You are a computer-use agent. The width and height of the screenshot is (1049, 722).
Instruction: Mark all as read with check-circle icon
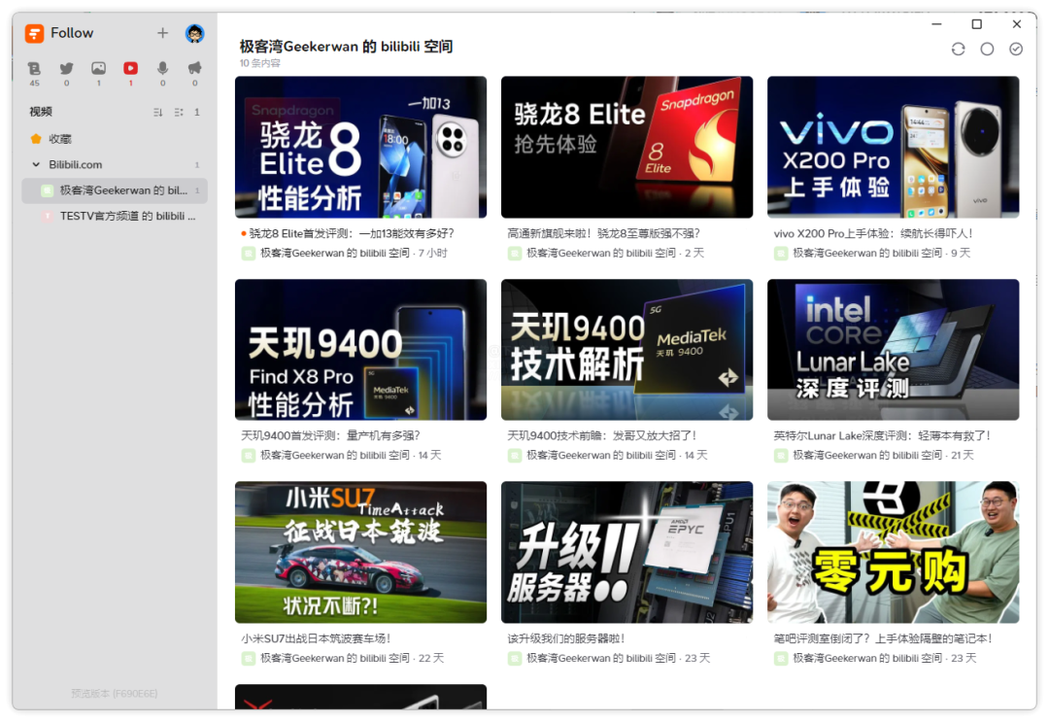point(1016,49)
